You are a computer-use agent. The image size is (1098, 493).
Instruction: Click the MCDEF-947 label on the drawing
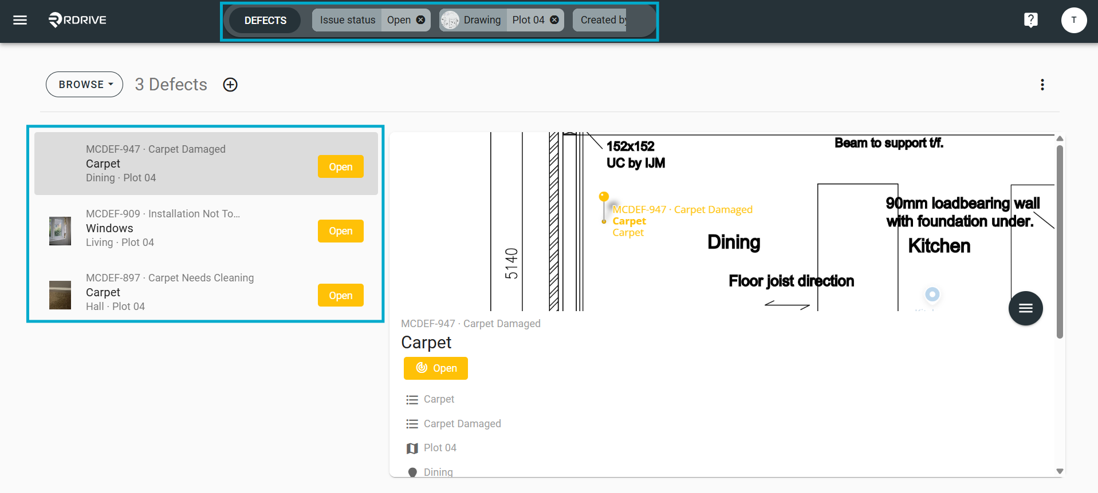tap(682, 209)
